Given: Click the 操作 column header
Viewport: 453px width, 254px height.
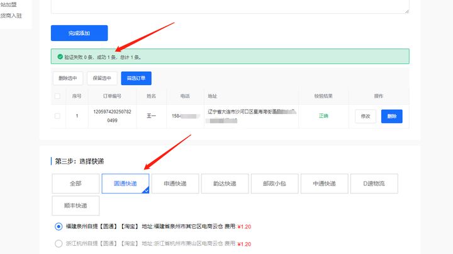Looking at the screenshot, I should 379,96.
